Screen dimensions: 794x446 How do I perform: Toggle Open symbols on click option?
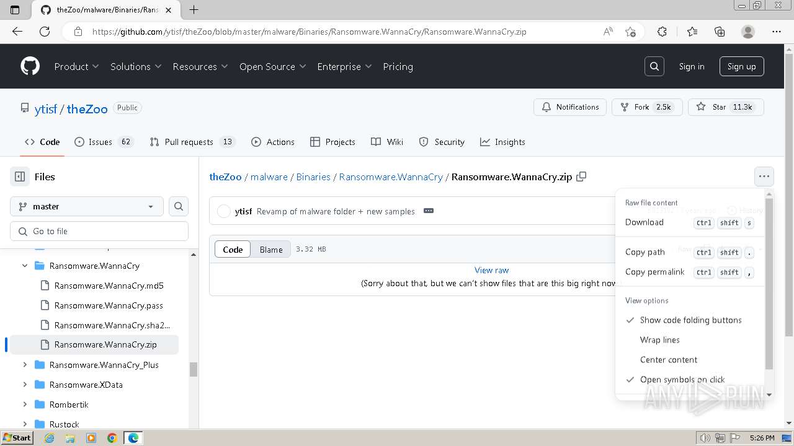click(x=690, y=380)
